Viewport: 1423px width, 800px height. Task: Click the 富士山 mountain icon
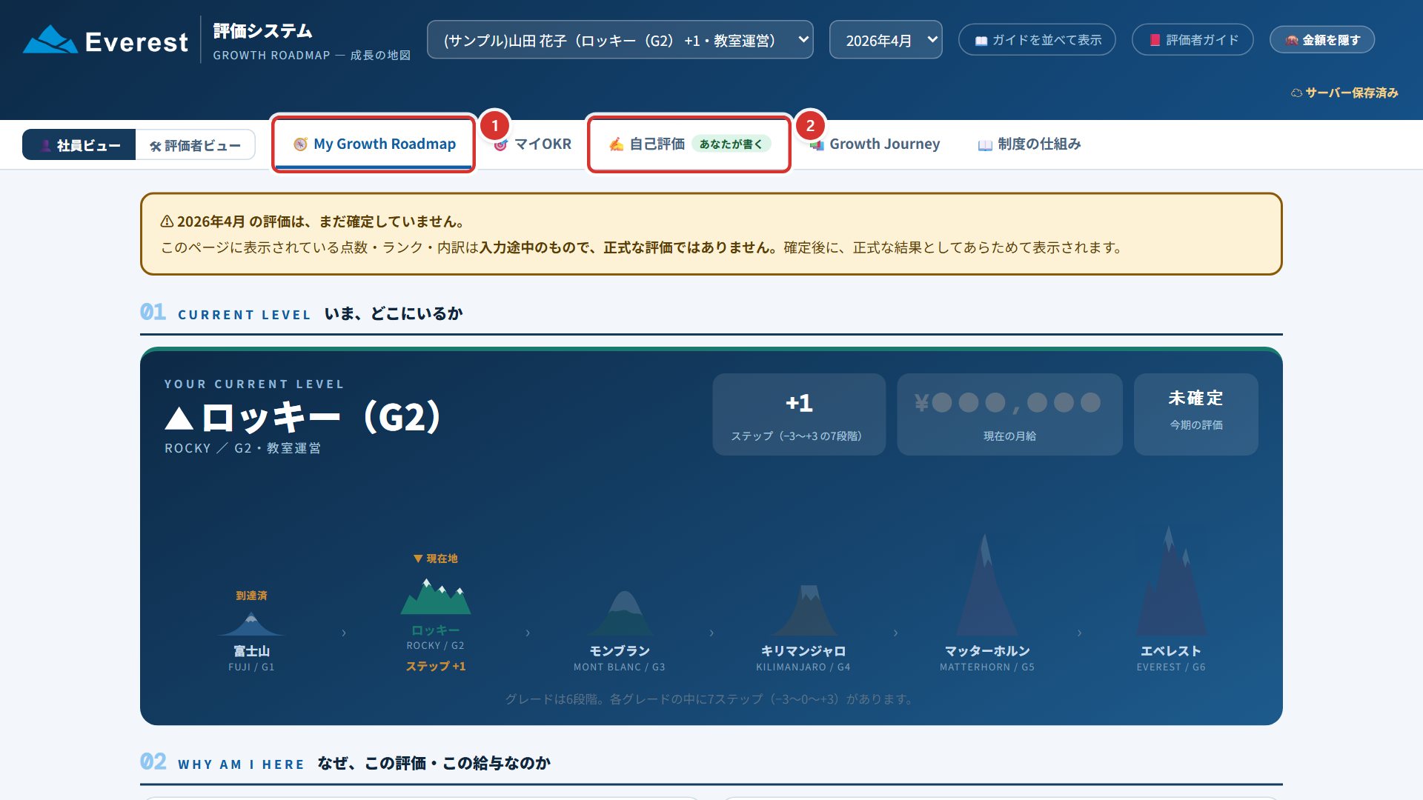(x=251, y=624)
